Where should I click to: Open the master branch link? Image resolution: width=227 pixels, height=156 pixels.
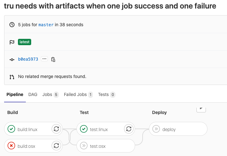[x=46, y=25]
